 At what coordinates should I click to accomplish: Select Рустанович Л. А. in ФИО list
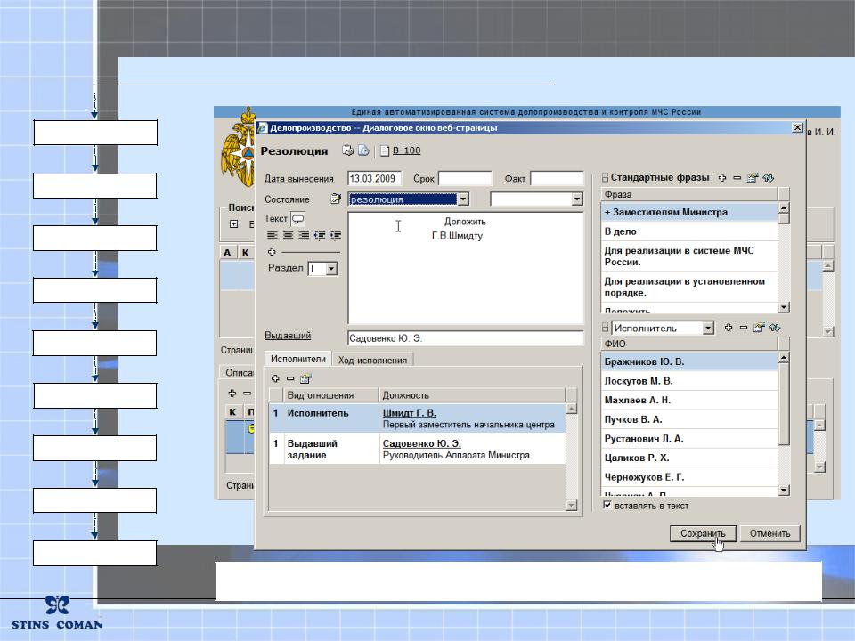689,439
